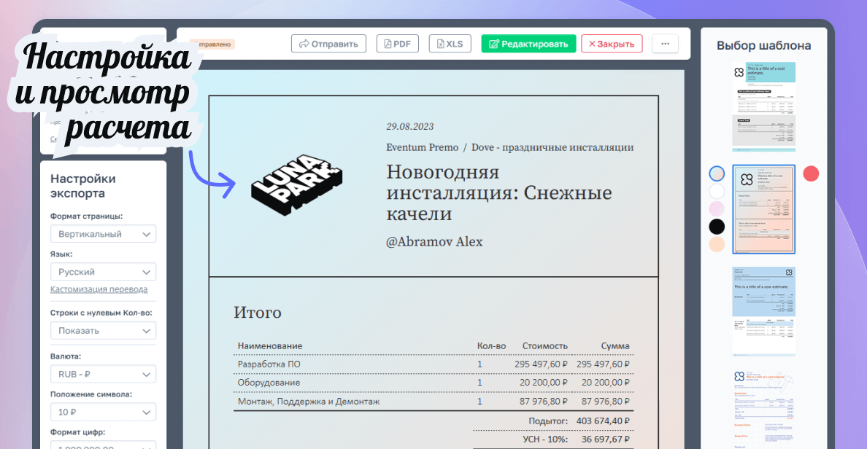Click the Отправить share button
The height and width of the screenshot is (449, 867).
click(328, 44)
